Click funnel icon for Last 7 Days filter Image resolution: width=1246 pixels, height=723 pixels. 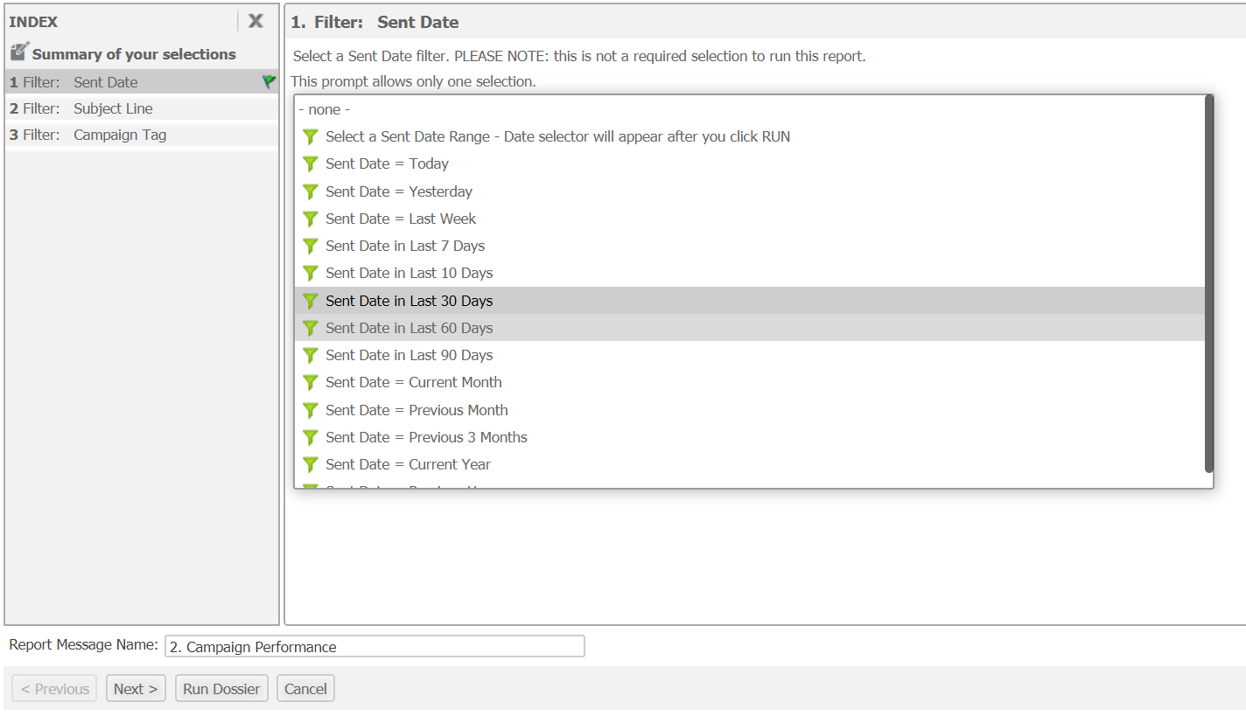click(310, 246)
